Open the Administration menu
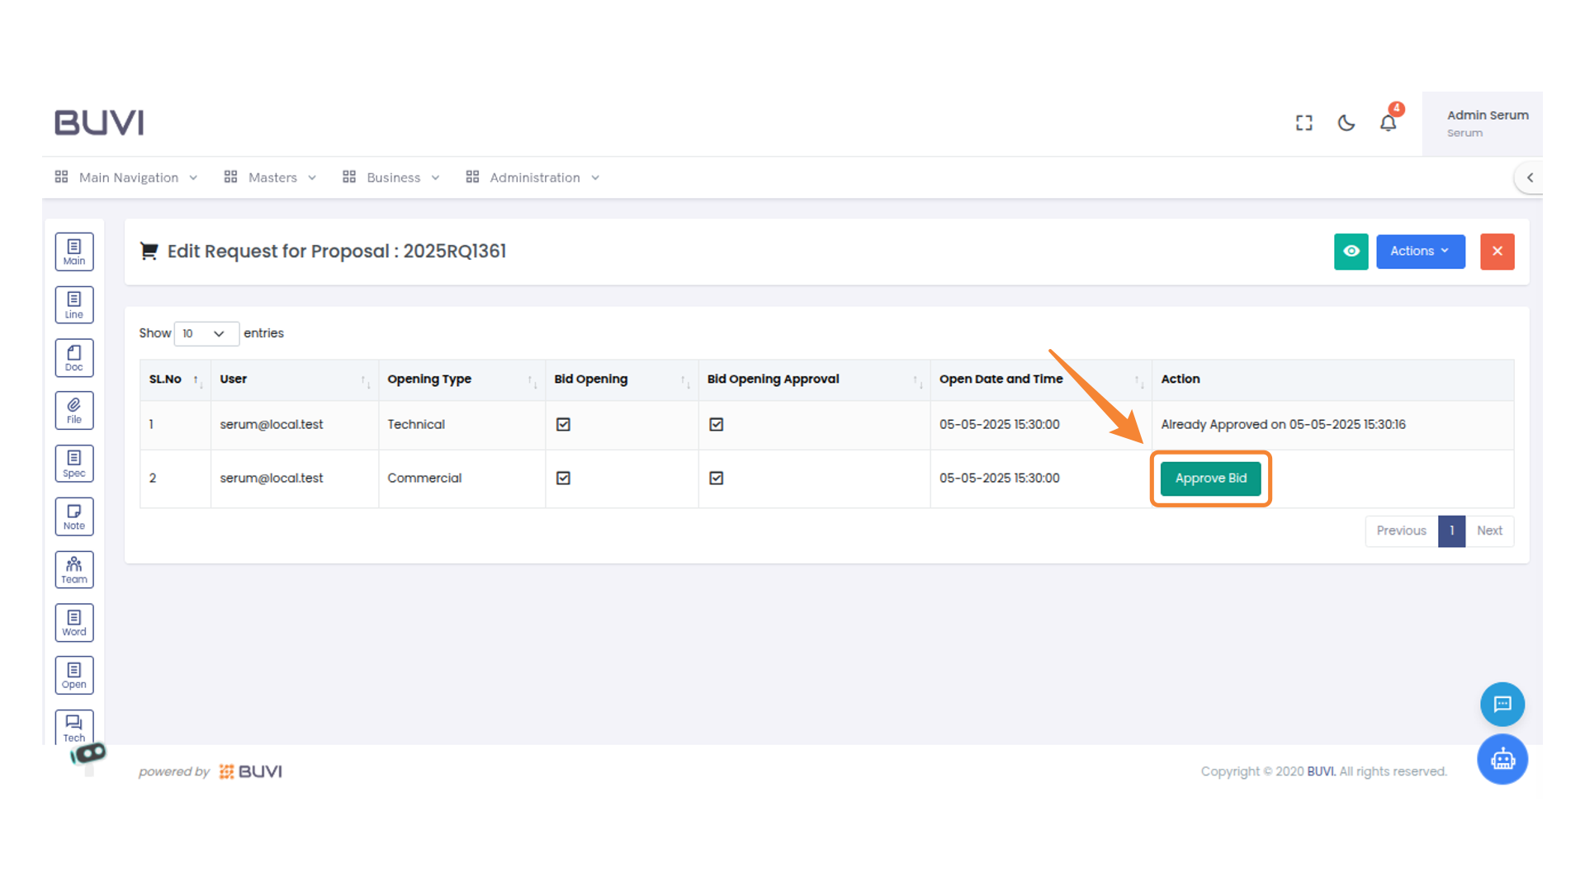The height and width of the screenshot is (891, 1585). click(533, 177)
